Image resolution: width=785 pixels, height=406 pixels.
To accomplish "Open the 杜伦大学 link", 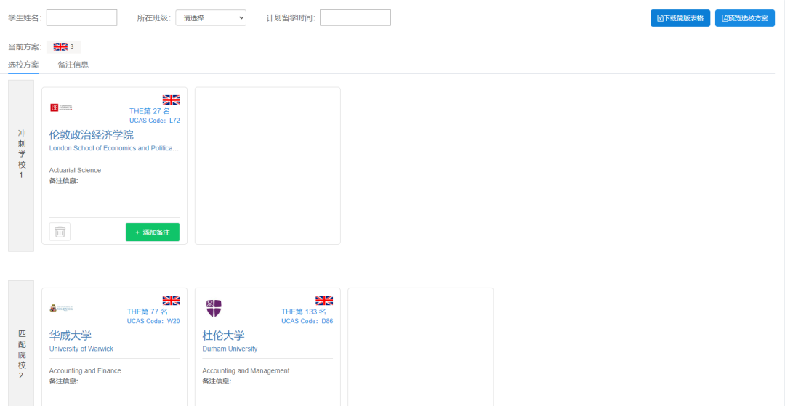I will (x=223, y=336).
